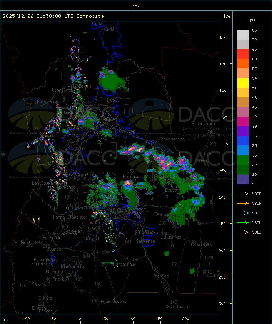
Task: Click the white VBCP arrow symbol
Action: click(243, 194)
